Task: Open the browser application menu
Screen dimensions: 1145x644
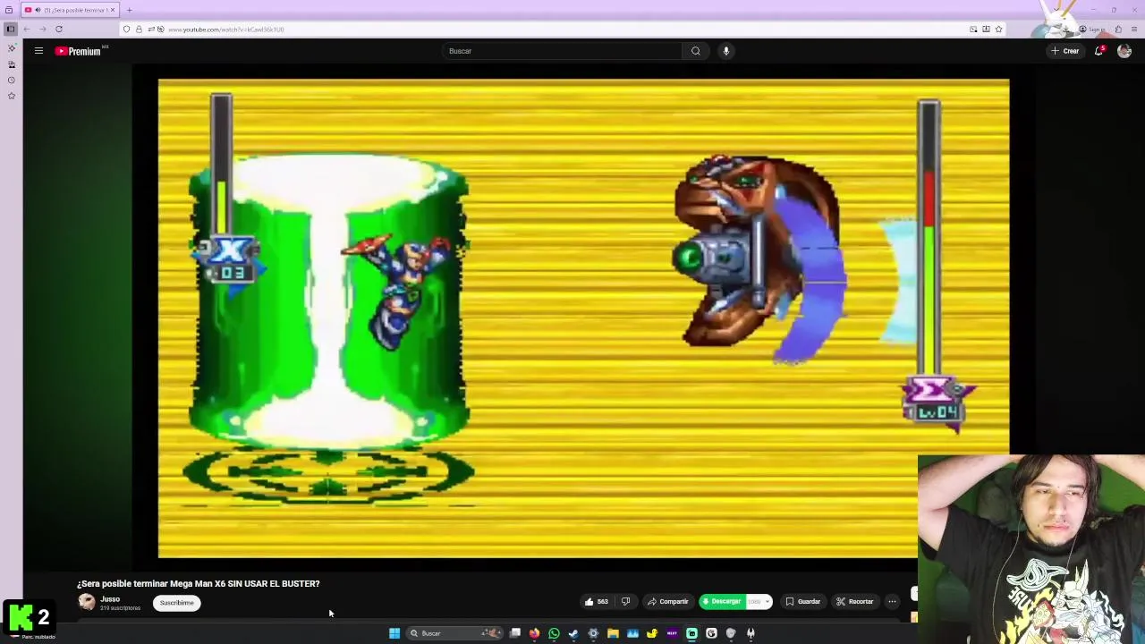Action: point(1133,30)
